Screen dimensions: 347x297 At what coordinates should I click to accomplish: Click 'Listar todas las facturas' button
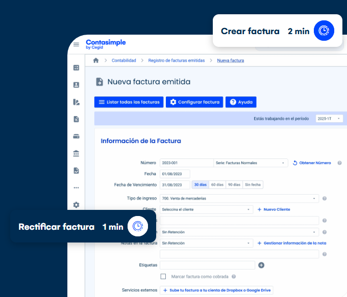pyautogui.click(x=129, y=102)
